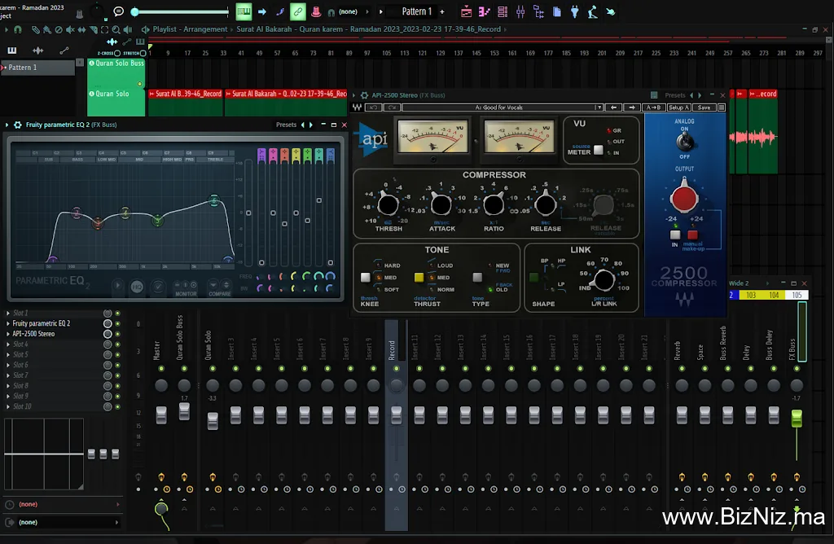Toggle the typing keyboard to piano button
834x544 pixels.
click(x=244, y=11)
